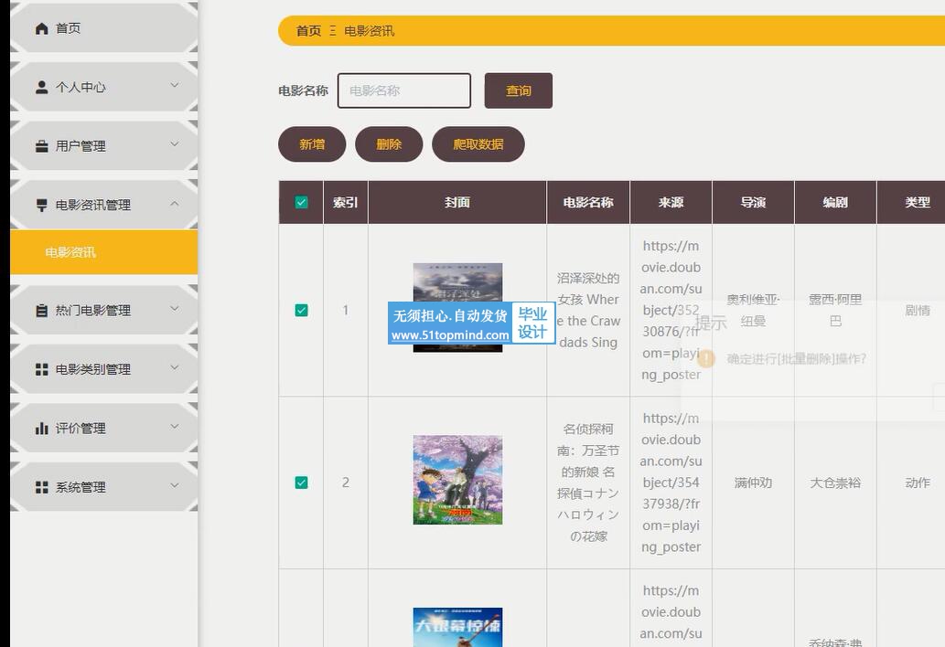Expand the 评价管理 chevron

pyautogui.click(x=174, y=427)
